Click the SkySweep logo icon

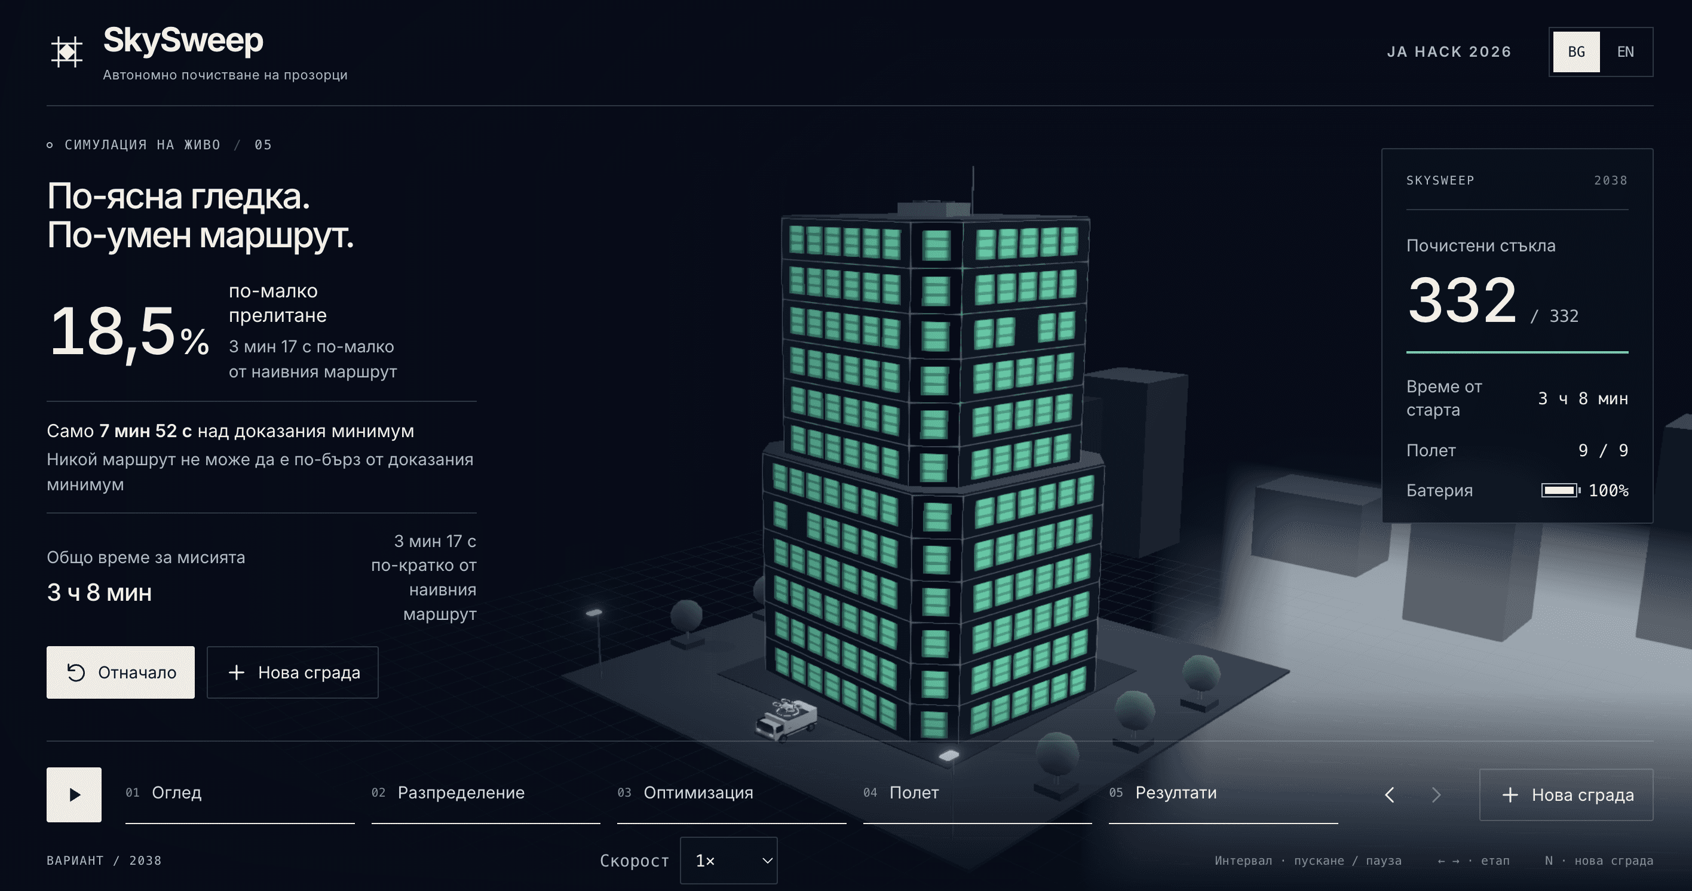point(66,52)
